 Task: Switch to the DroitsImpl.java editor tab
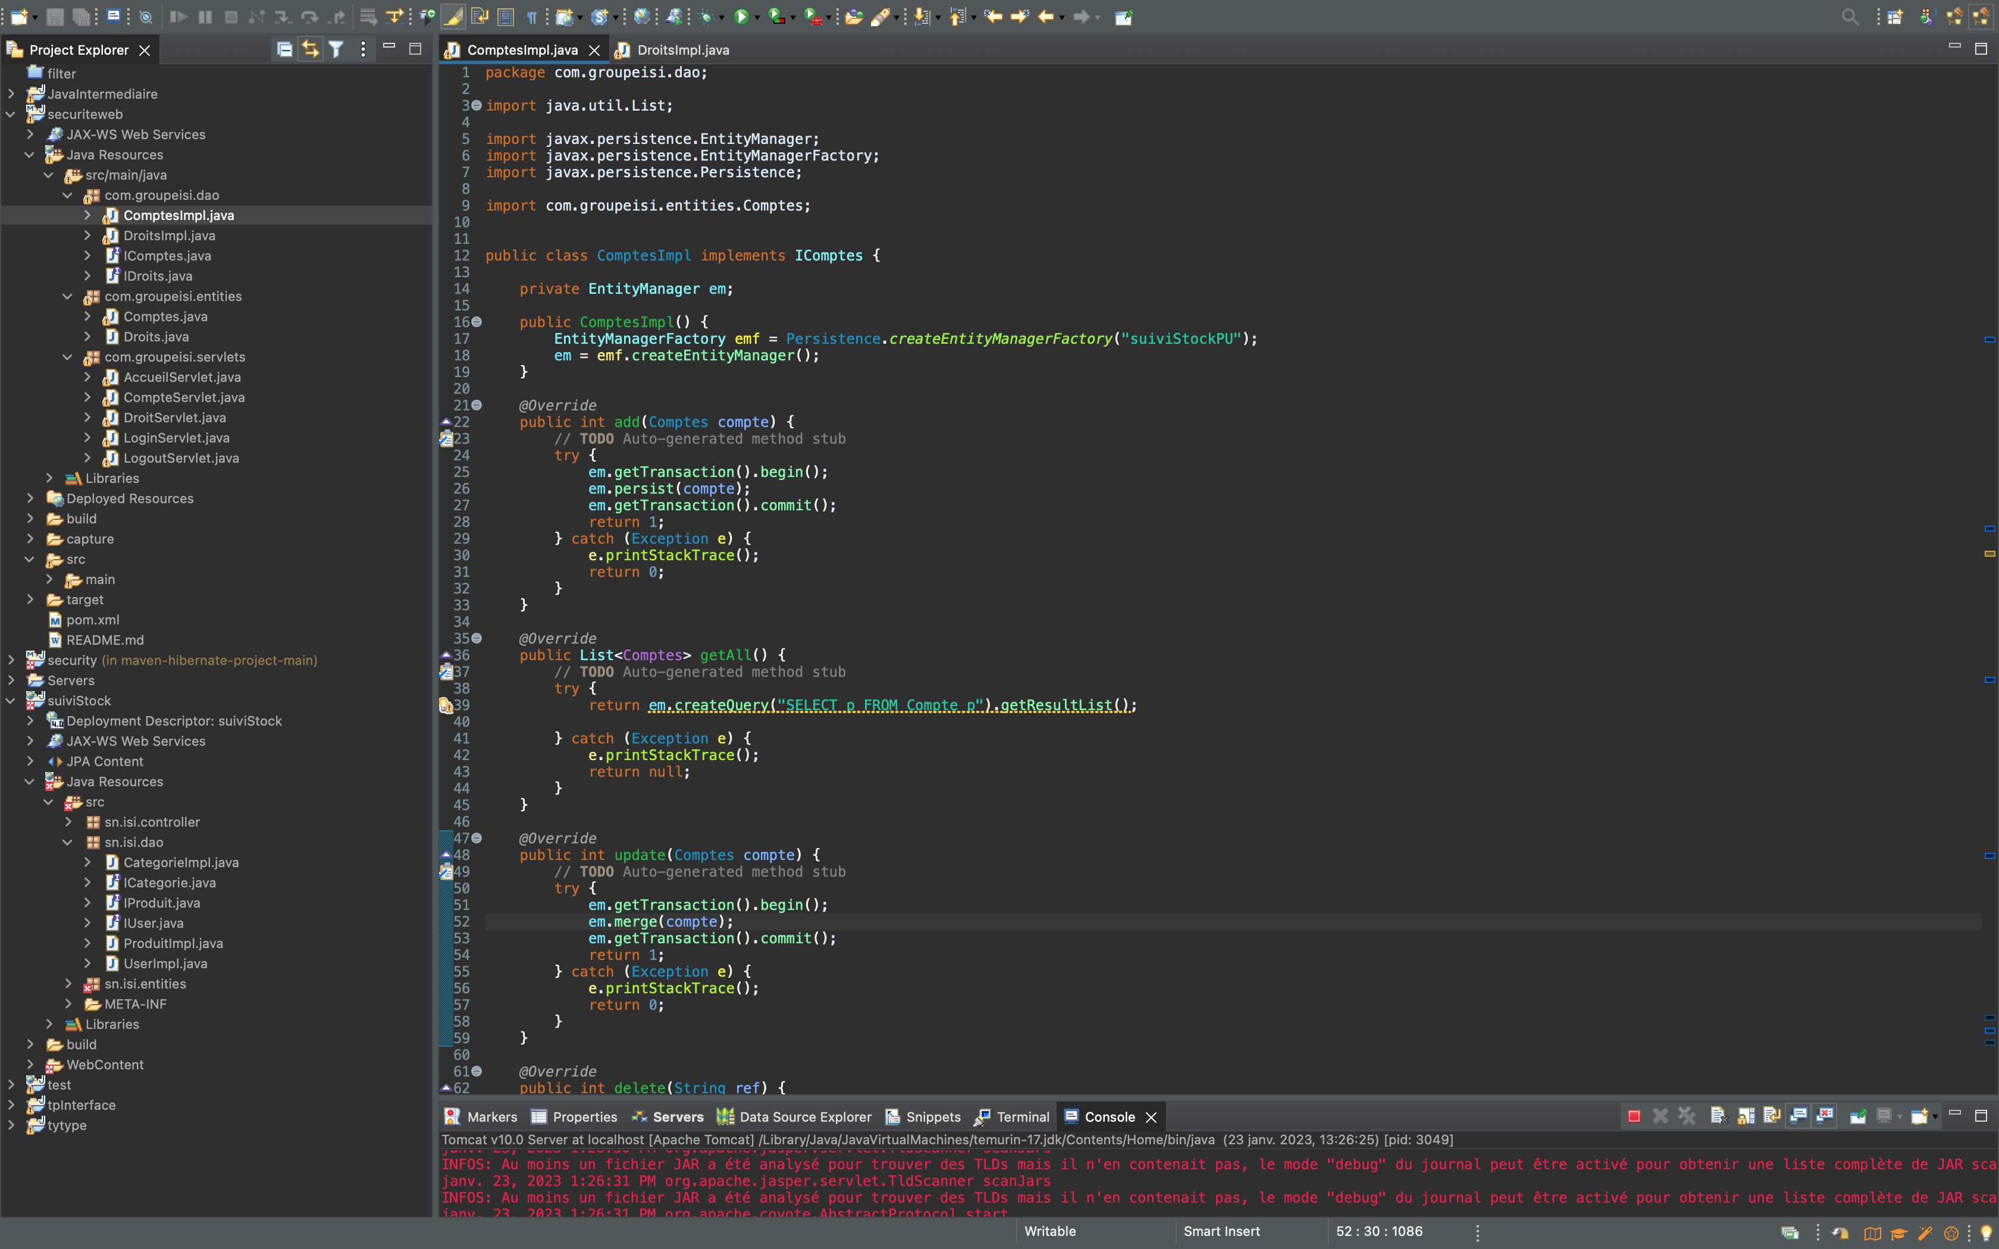pyautogui.click(x=682, y=49)
